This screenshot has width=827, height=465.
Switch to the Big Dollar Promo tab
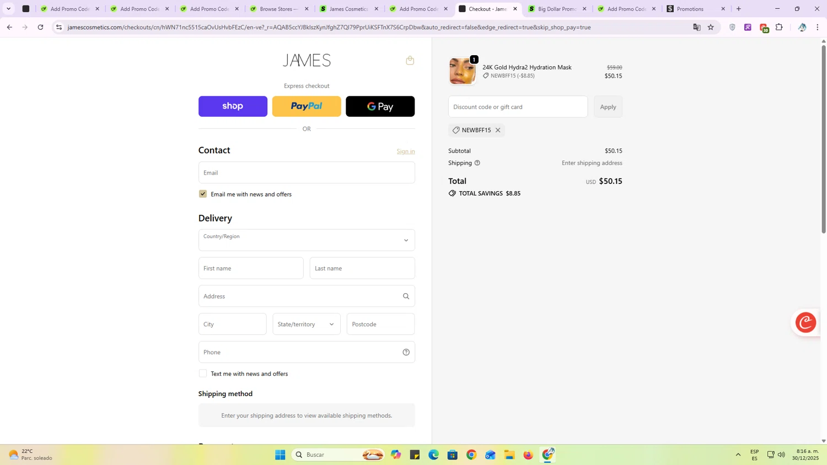click(557, 9)
